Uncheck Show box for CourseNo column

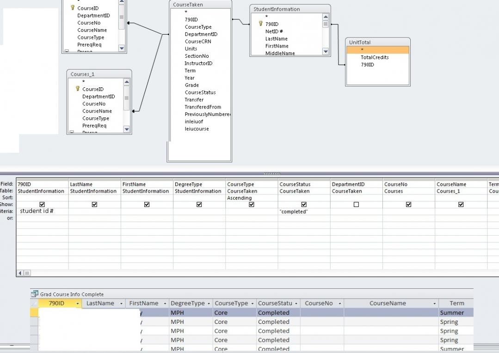(x=409, y=205)
